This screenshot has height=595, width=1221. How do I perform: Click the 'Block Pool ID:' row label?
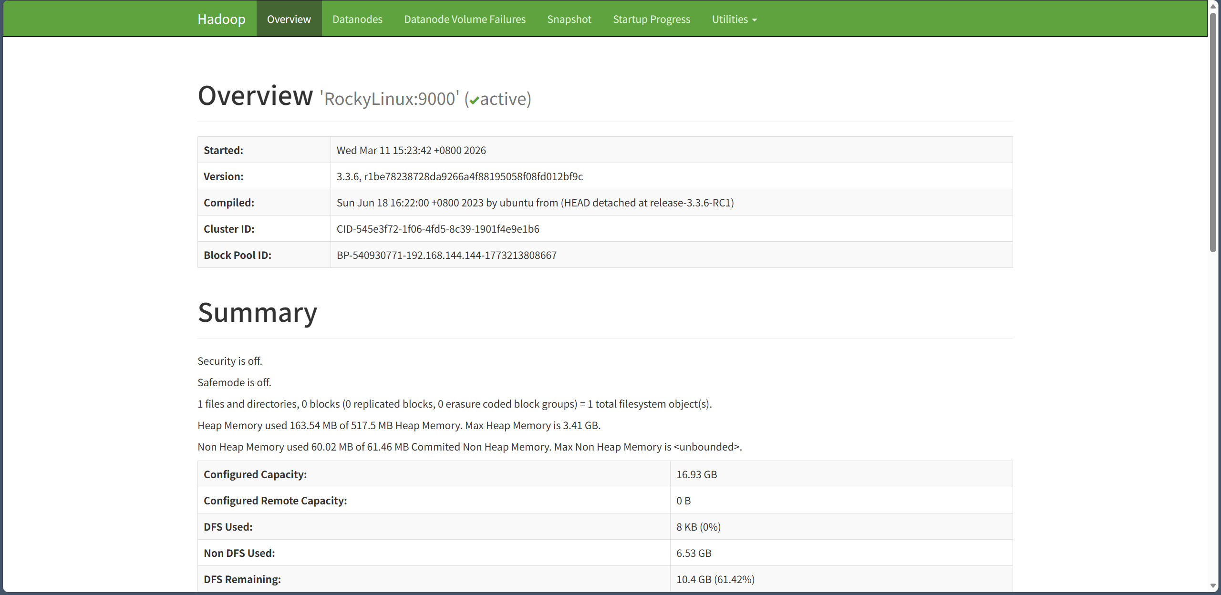coord(238,255)
